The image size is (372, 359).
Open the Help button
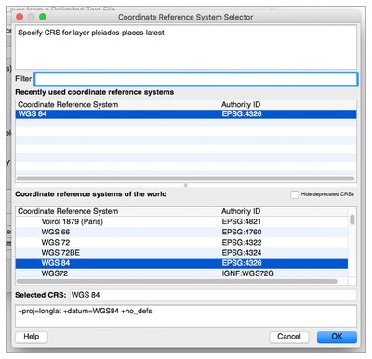(x=32, y=337)
